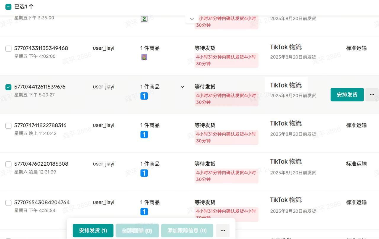Screen dimensions: 379x239
Task: Tick the checkbox for order 577074741822788316
Action: (8, 126)
